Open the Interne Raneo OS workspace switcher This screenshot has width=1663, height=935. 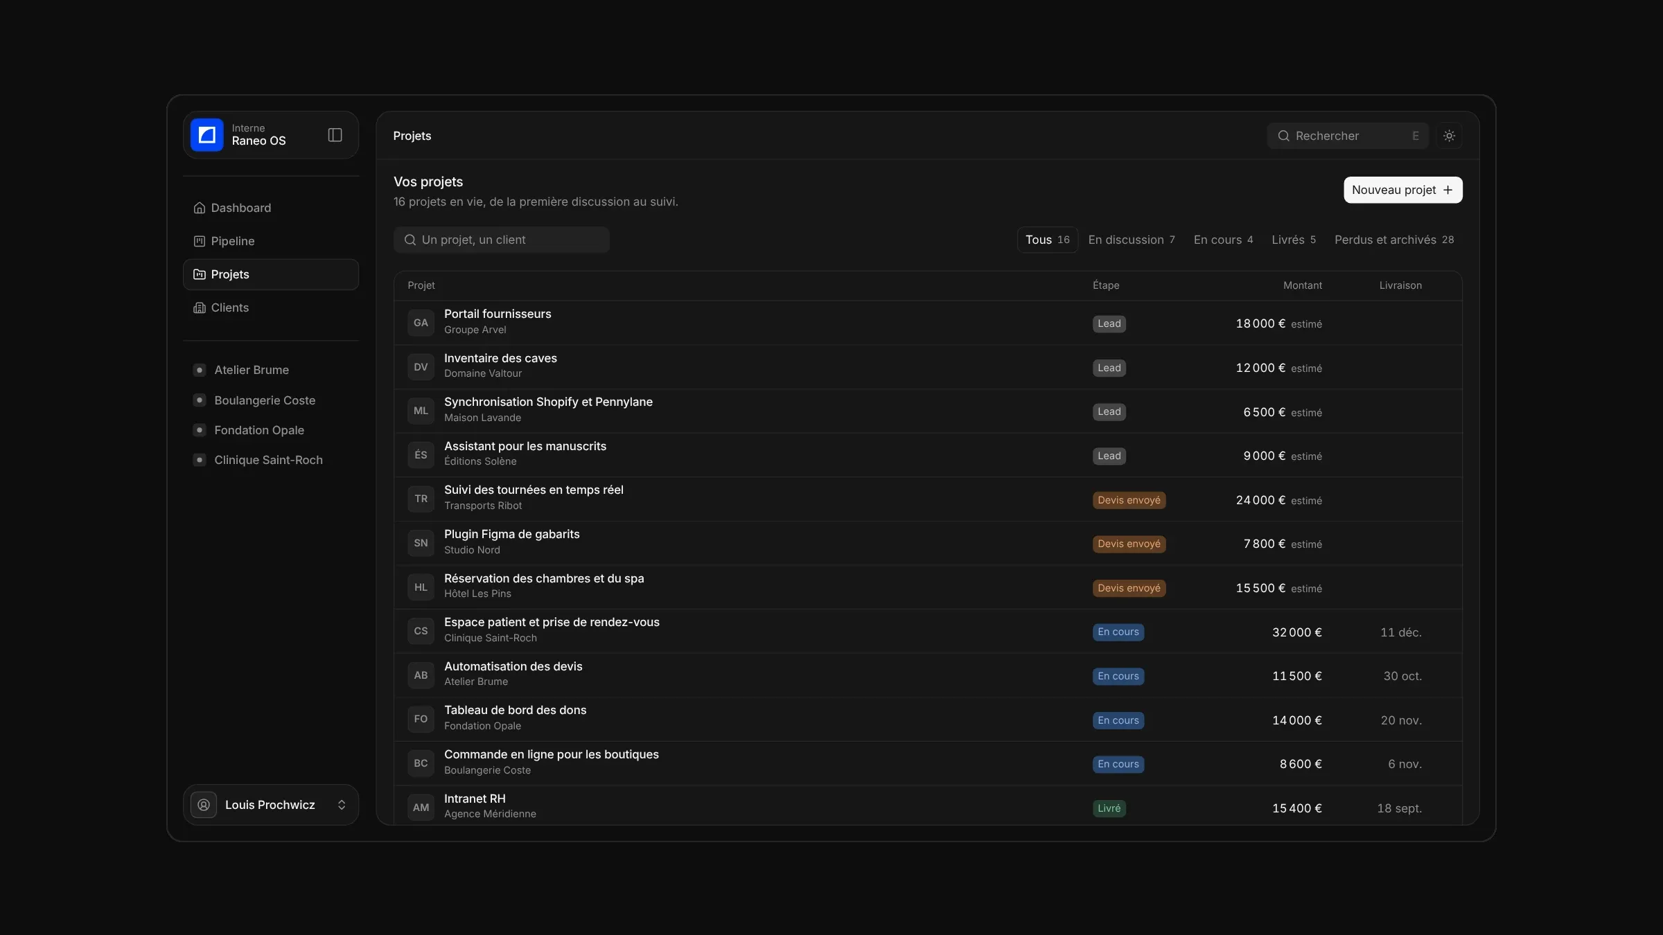(x=271, y=135)
